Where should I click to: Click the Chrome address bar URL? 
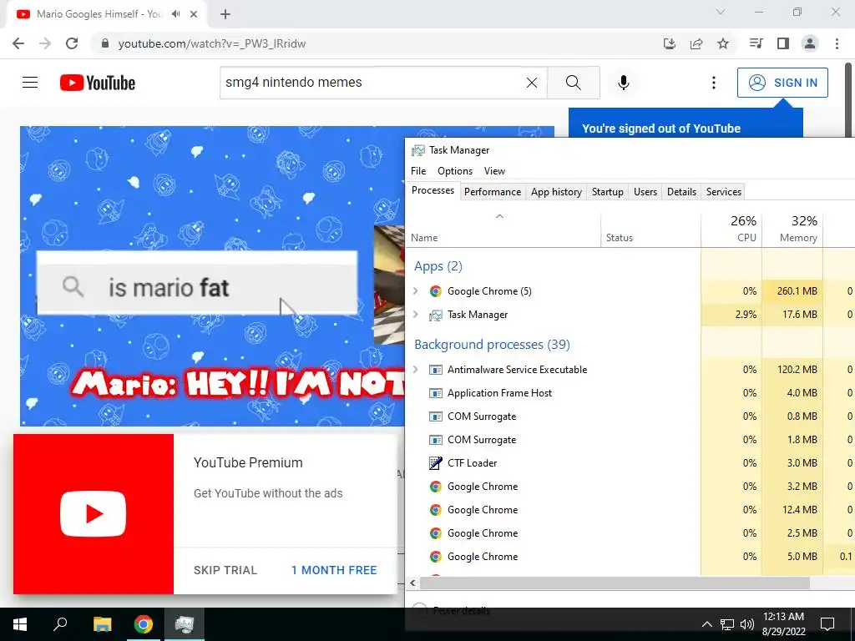(x=211, y=43)
